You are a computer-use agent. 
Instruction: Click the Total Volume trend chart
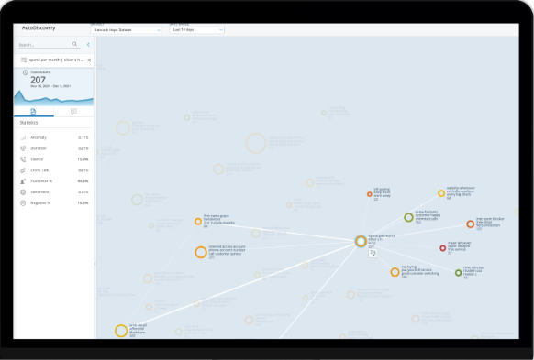(x=53, y=98)
